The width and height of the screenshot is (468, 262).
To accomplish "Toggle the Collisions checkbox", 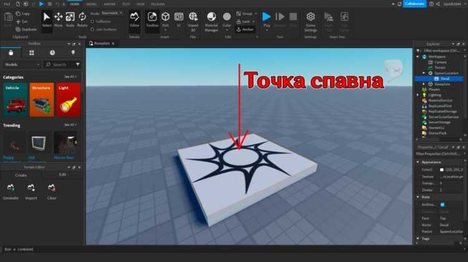I will [92, 21].
